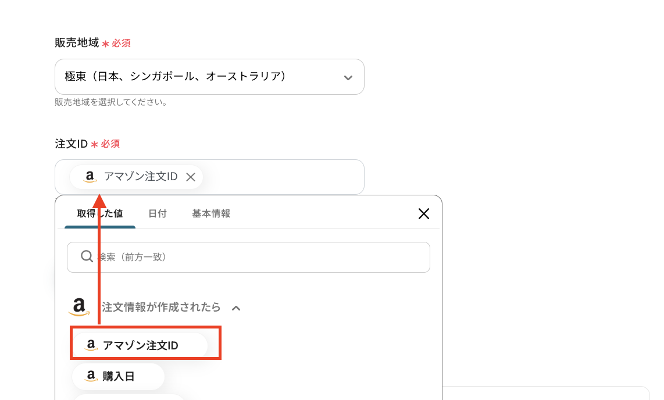Viewport: 664px width, 400px height.
Task: Click the chevron arrow of the 販売地域 selector
Action: 348,77
